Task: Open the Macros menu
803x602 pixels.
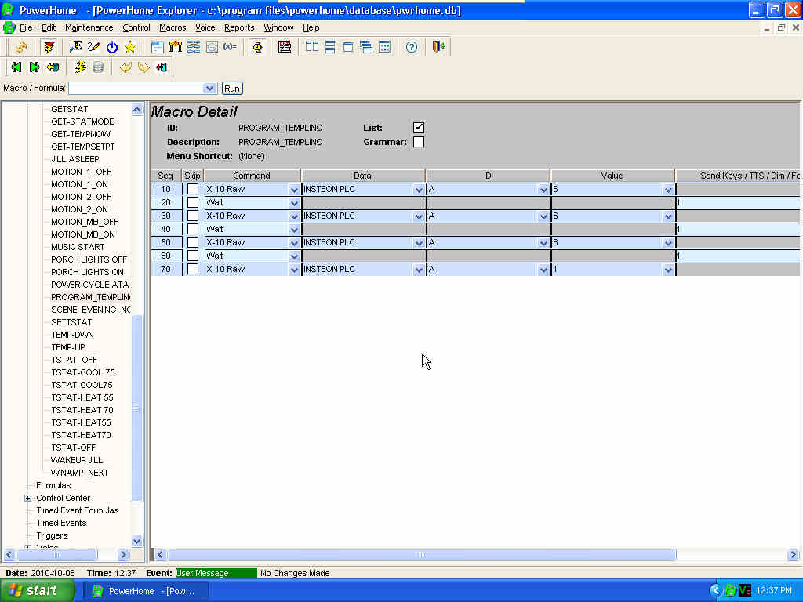Action: point(173,27)
